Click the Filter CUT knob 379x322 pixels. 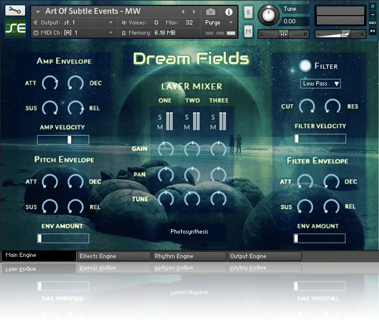click(307, 107)
